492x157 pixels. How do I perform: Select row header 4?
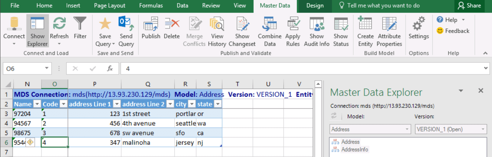[6, 123]
